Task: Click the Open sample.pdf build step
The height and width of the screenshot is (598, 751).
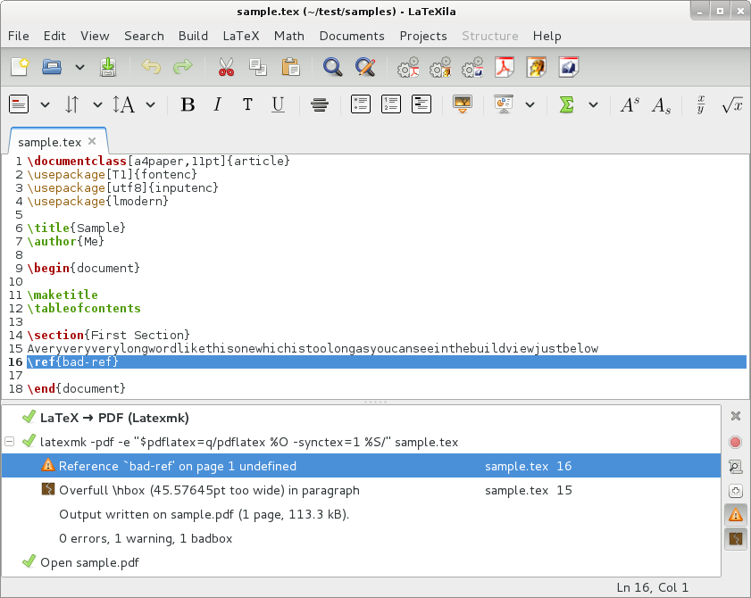Action: [89, 562]
